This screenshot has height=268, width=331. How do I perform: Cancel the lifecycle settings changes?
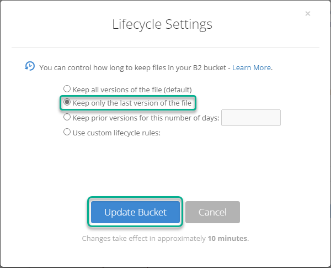212,212
